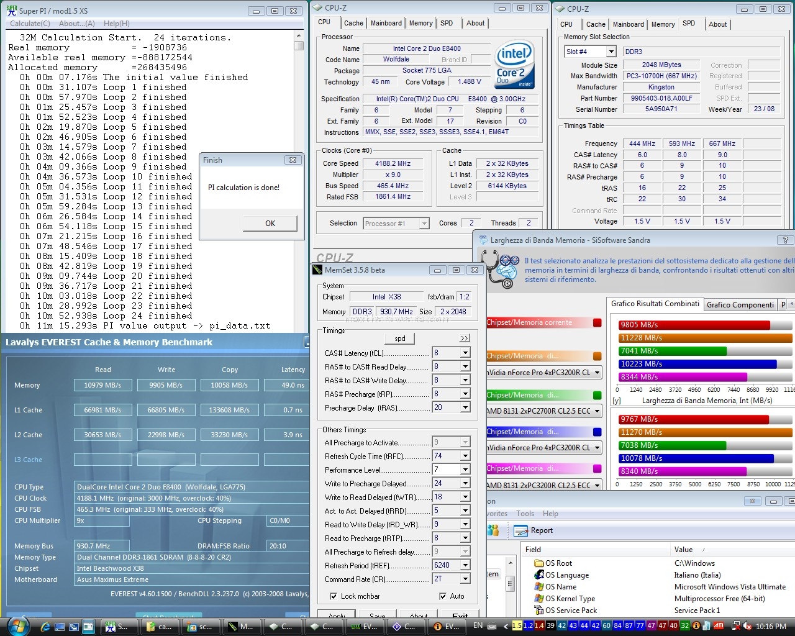Click the spd button in MemSet

pos(400,338)
